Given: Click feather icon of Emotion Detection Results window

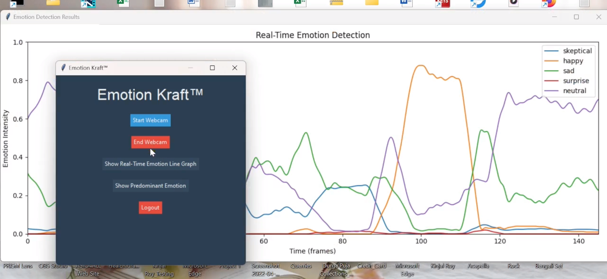Looking at the screenshot, I should pyautogui.click(x=8, y=17).
